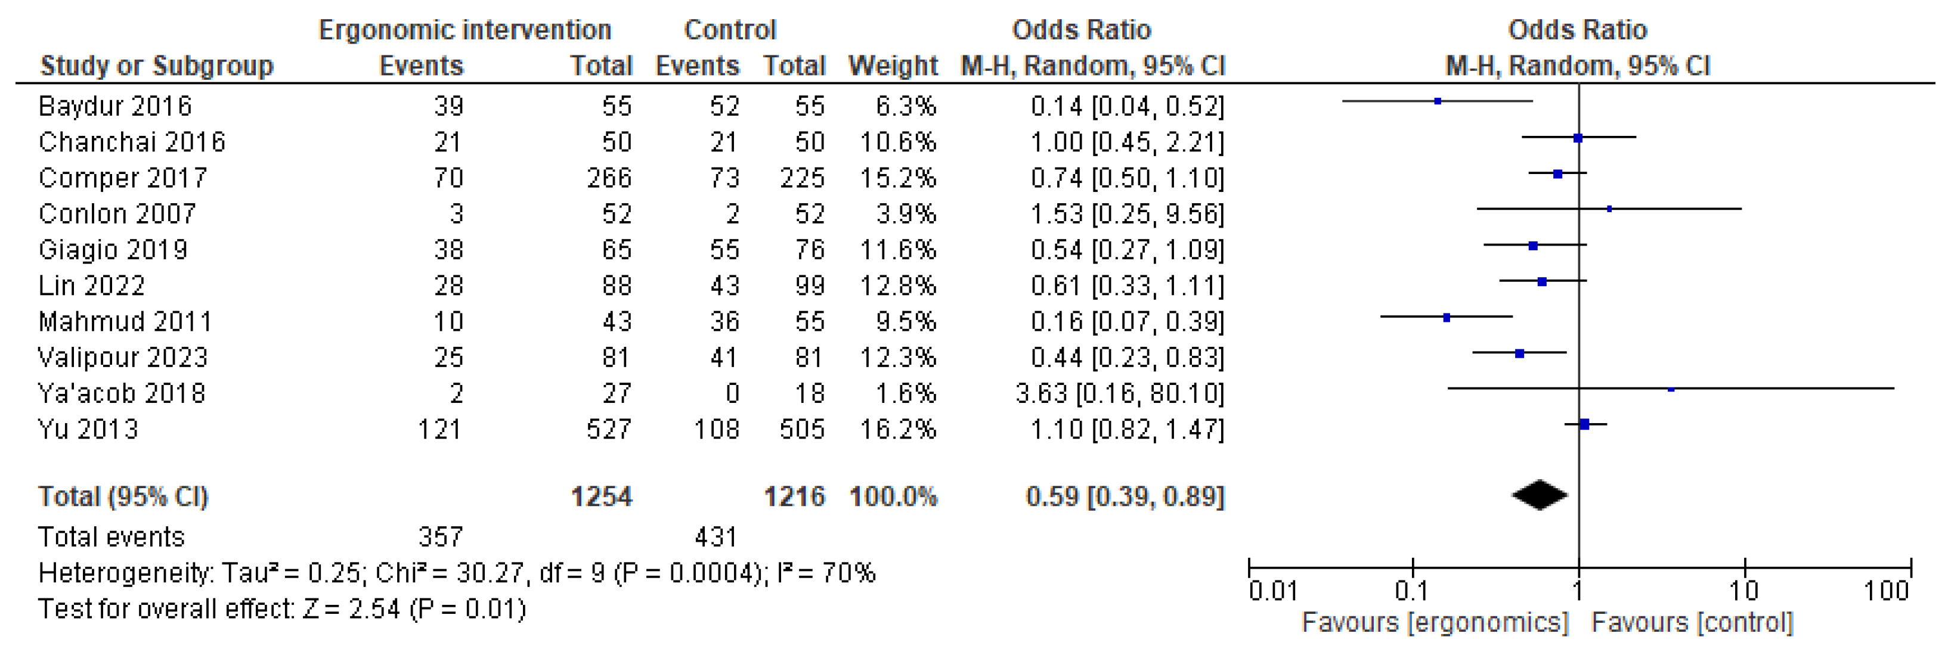This screenshot has width=1945, height=652.
Task: Select the Chanchai 2016 study row name
Action: tap(131, 142)
